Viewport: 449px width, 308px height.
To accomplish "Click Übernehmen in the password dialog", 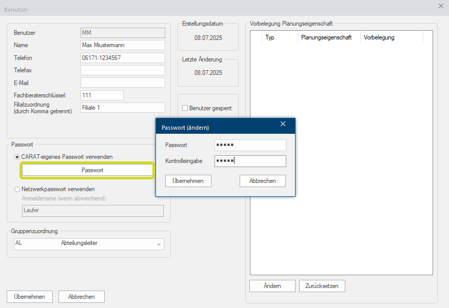I will 188,181.
